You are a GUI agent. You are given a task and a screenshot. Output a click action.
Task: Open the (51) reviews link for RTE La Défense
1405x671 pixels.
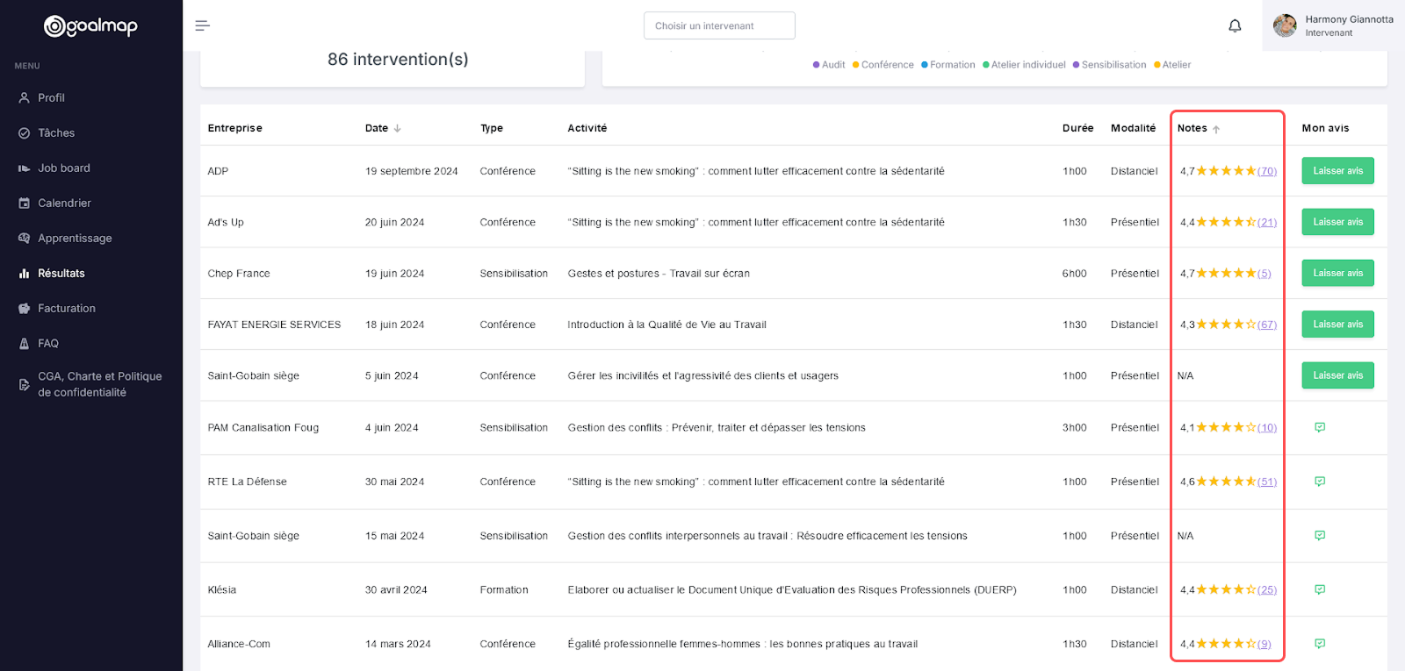click(1267, 482)
